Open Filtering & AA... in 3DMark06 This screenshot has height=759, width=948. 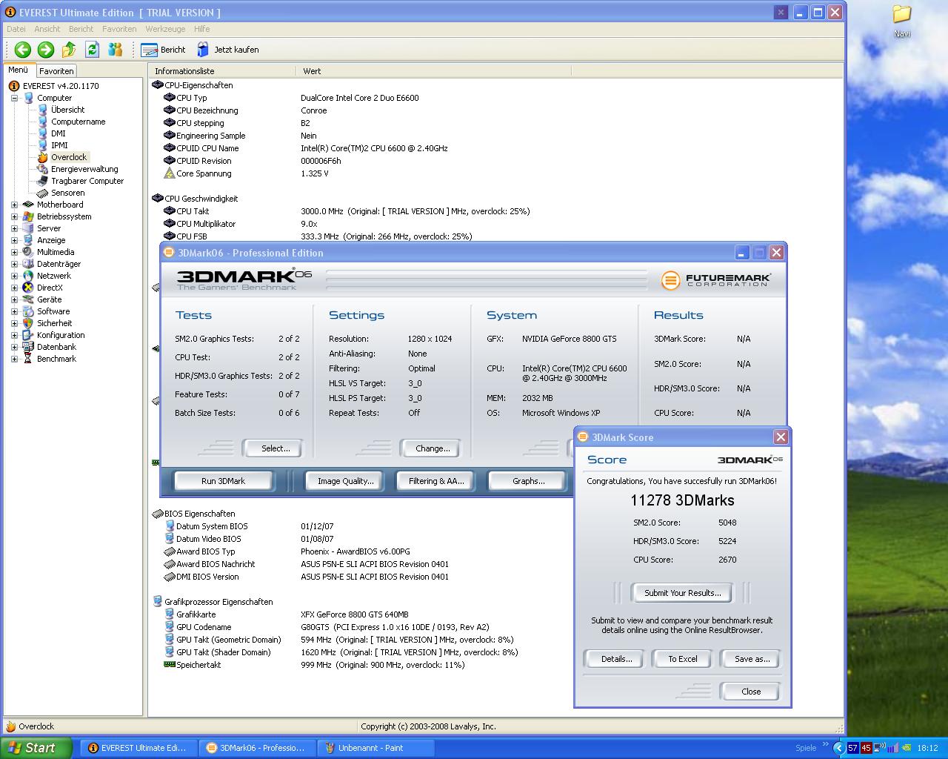click(436, 481)
